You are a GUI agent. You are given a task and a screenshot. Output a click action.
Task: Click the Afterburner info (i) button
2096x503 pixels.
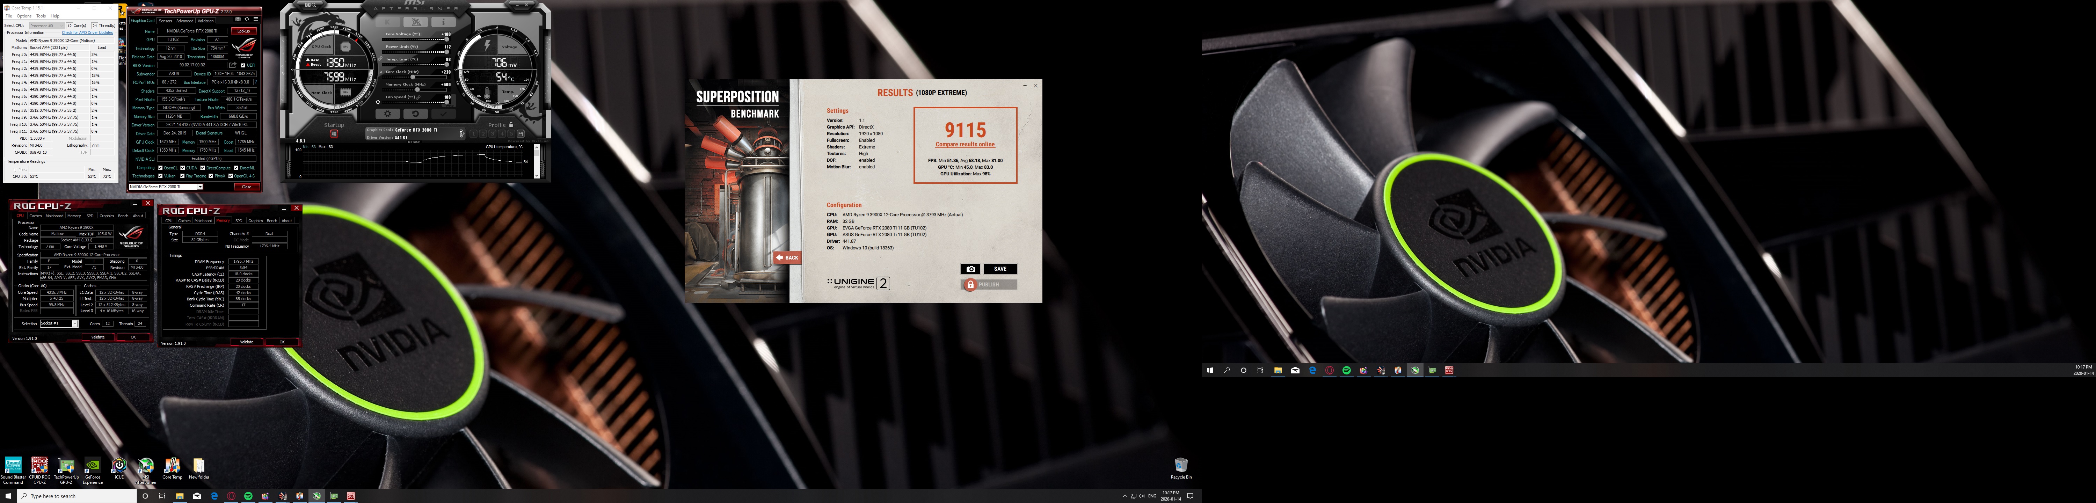pyautogui.click(x=443, y=22)
